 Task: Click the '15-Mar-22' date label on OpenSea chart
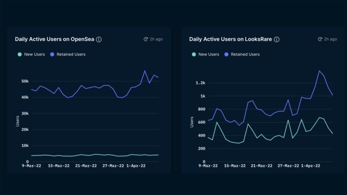(x=59, y=166)
